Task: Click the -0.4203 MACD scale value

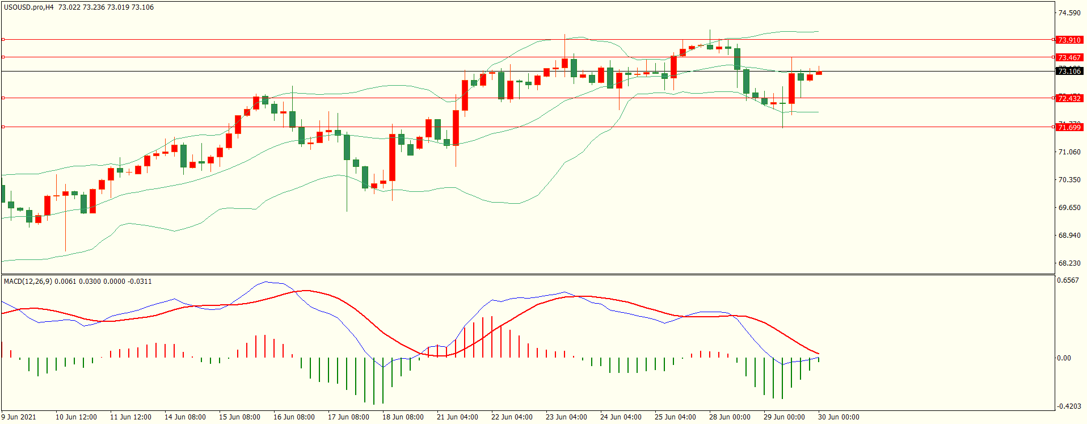Action: click(1068, 406)
